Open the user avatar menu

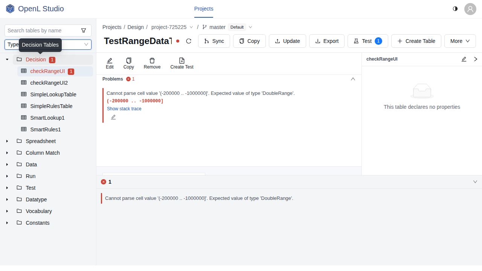pyautogui.click(x=470, y=9)
